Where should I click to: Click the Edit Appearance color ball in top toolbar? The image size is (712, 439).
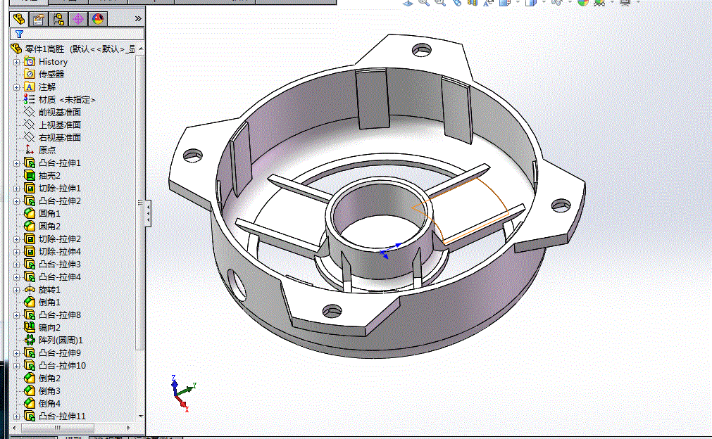point(583,2)
